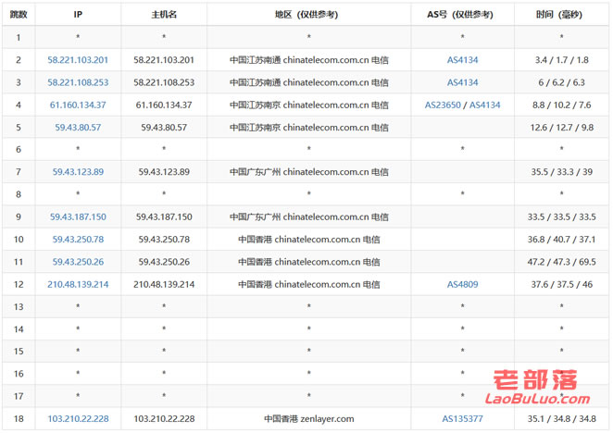Click the 地区 (仅供参考) column header
The image size is (613, 433).
(308, 15)
